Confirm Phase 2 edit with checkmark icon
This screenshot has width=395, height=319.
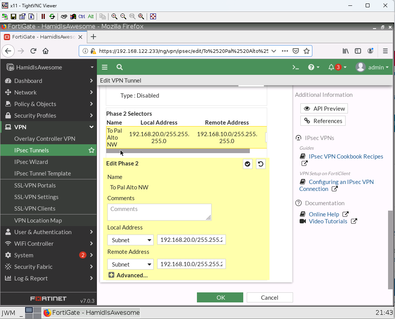(248, 164)
